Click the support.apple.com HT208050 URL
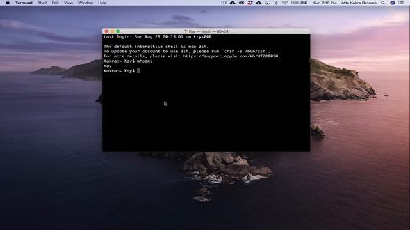This screenshot has width=410, height=230. click(x=231, y=56)
